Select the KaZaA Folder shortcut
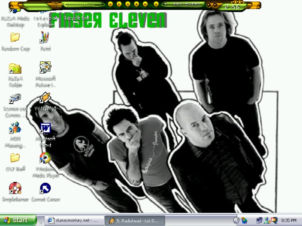The width and height of the screenshot is (302, 226). click(x=15, y=75)
